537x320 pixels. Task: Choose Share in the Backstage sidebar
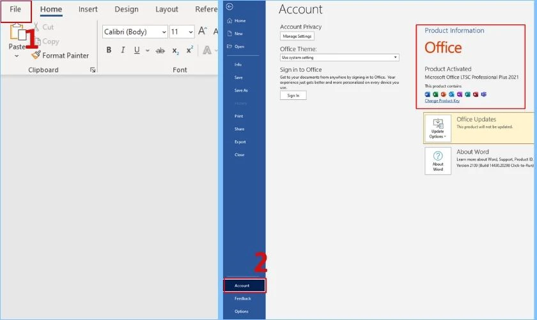[239, 129]
